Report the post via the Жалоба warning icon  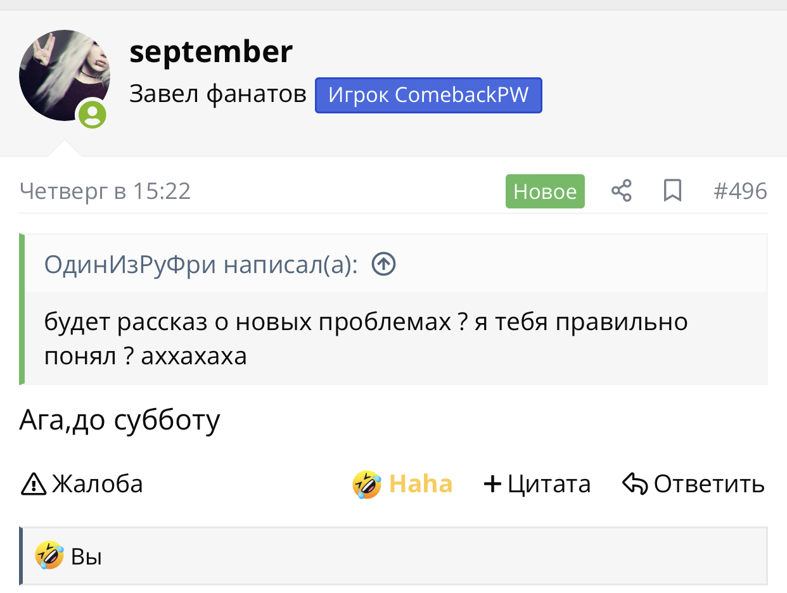tap(34, 485)
